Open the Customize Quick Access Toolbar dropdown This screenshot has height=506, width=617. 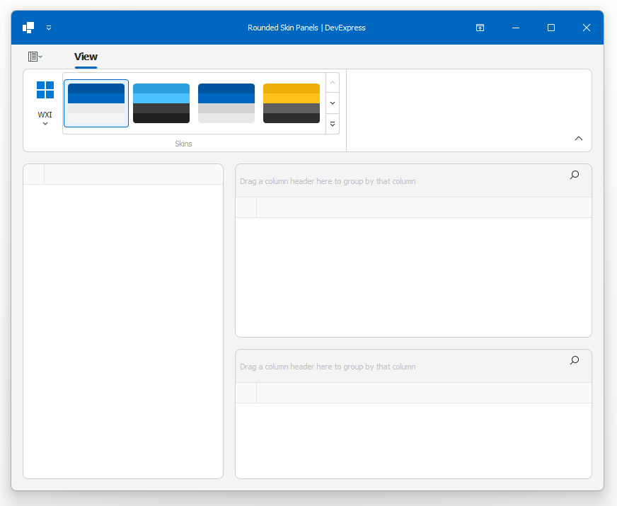[x=49, y=28]
